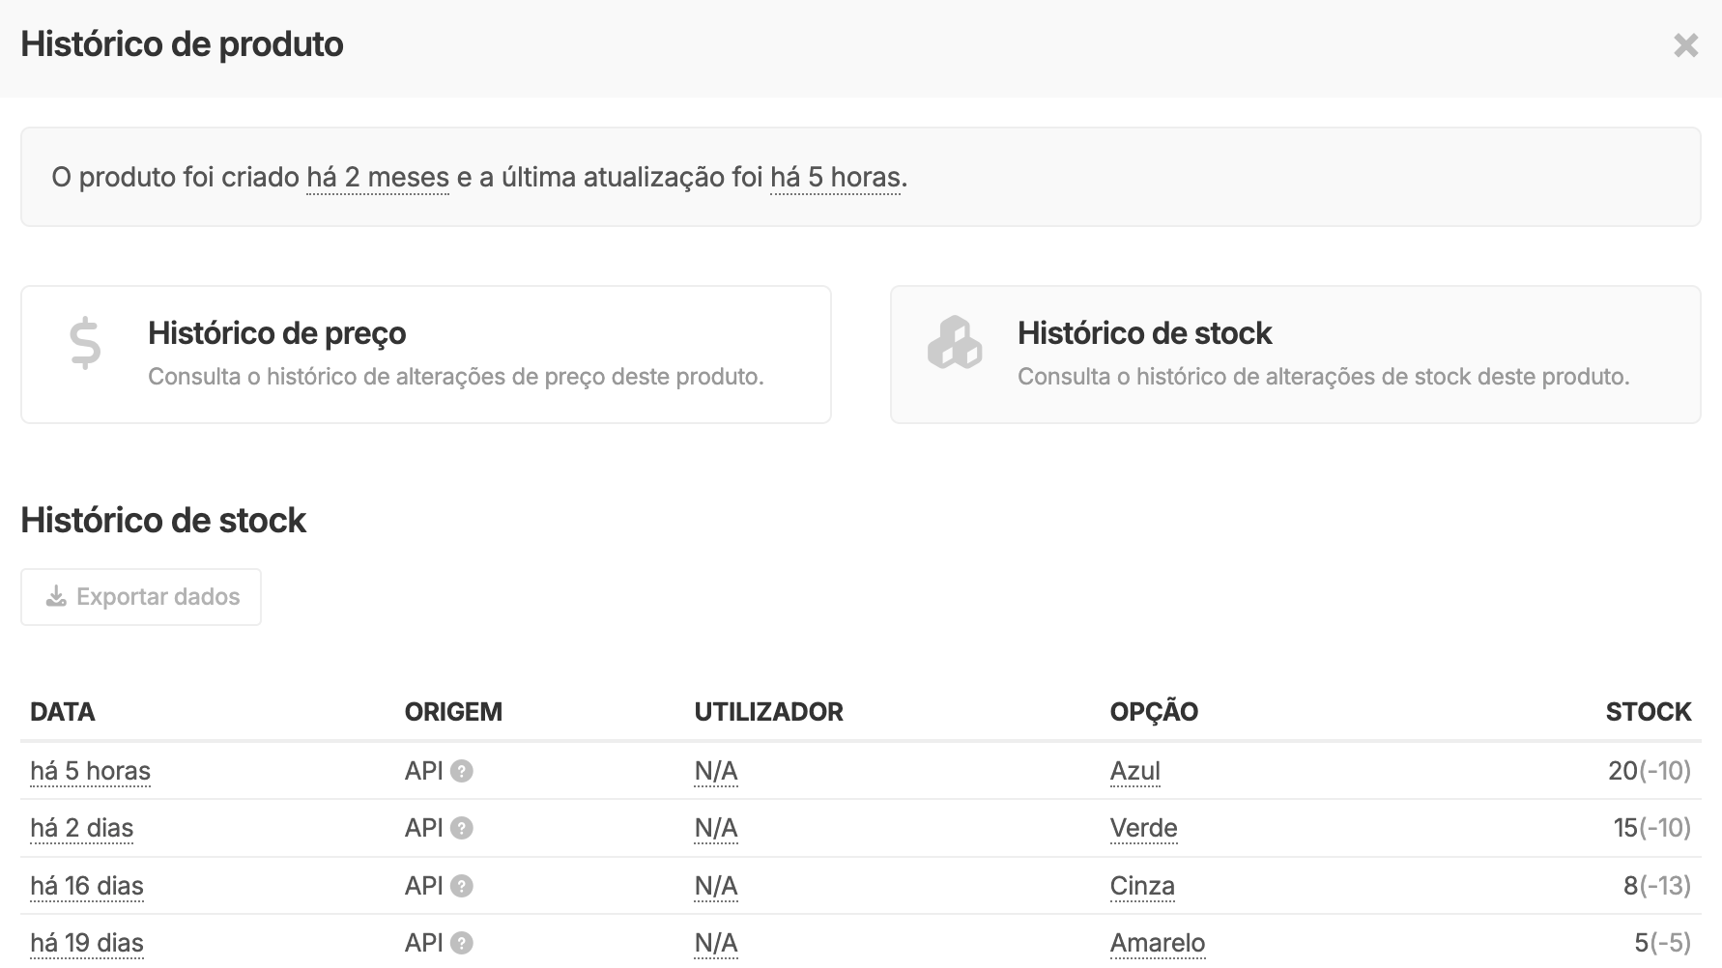Click the 'há 16 dias' date in table
1722x968 pixels.
tap(87, 886)
